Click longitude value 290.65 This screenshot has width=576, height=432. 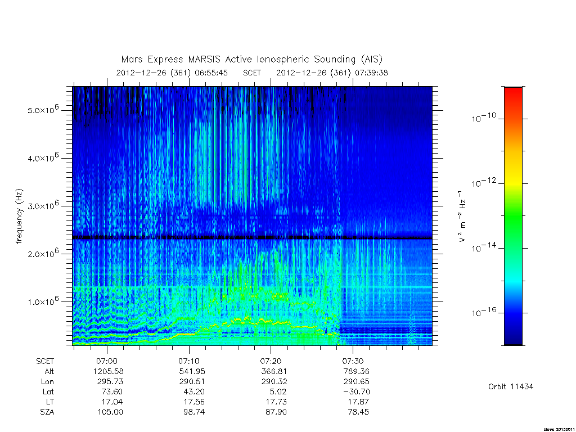click(x=356, y=382)
